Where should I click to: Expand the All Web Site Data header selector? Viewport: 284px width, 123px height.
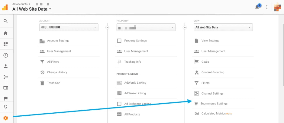tap(32, 9)
